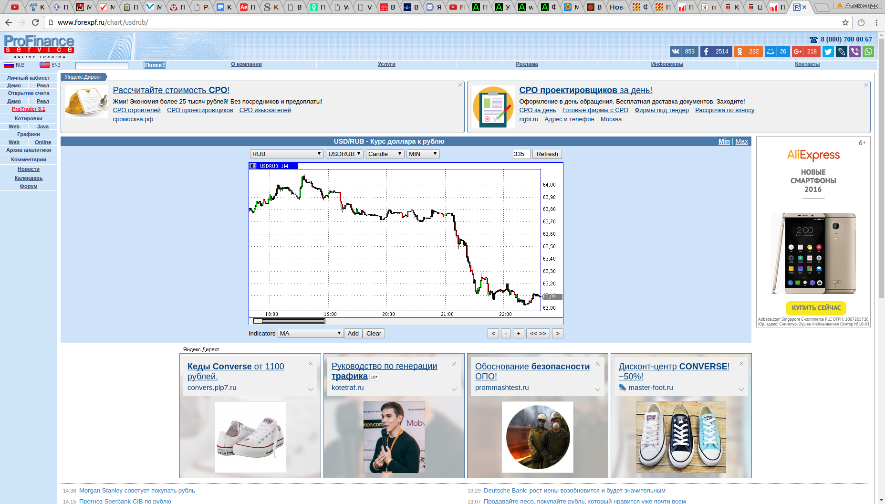This screenshot has height=504, width=885.
Task: Click the chart's USDRUB 1M corner icon
Action: pyautogui.click(x=253, y=166)
